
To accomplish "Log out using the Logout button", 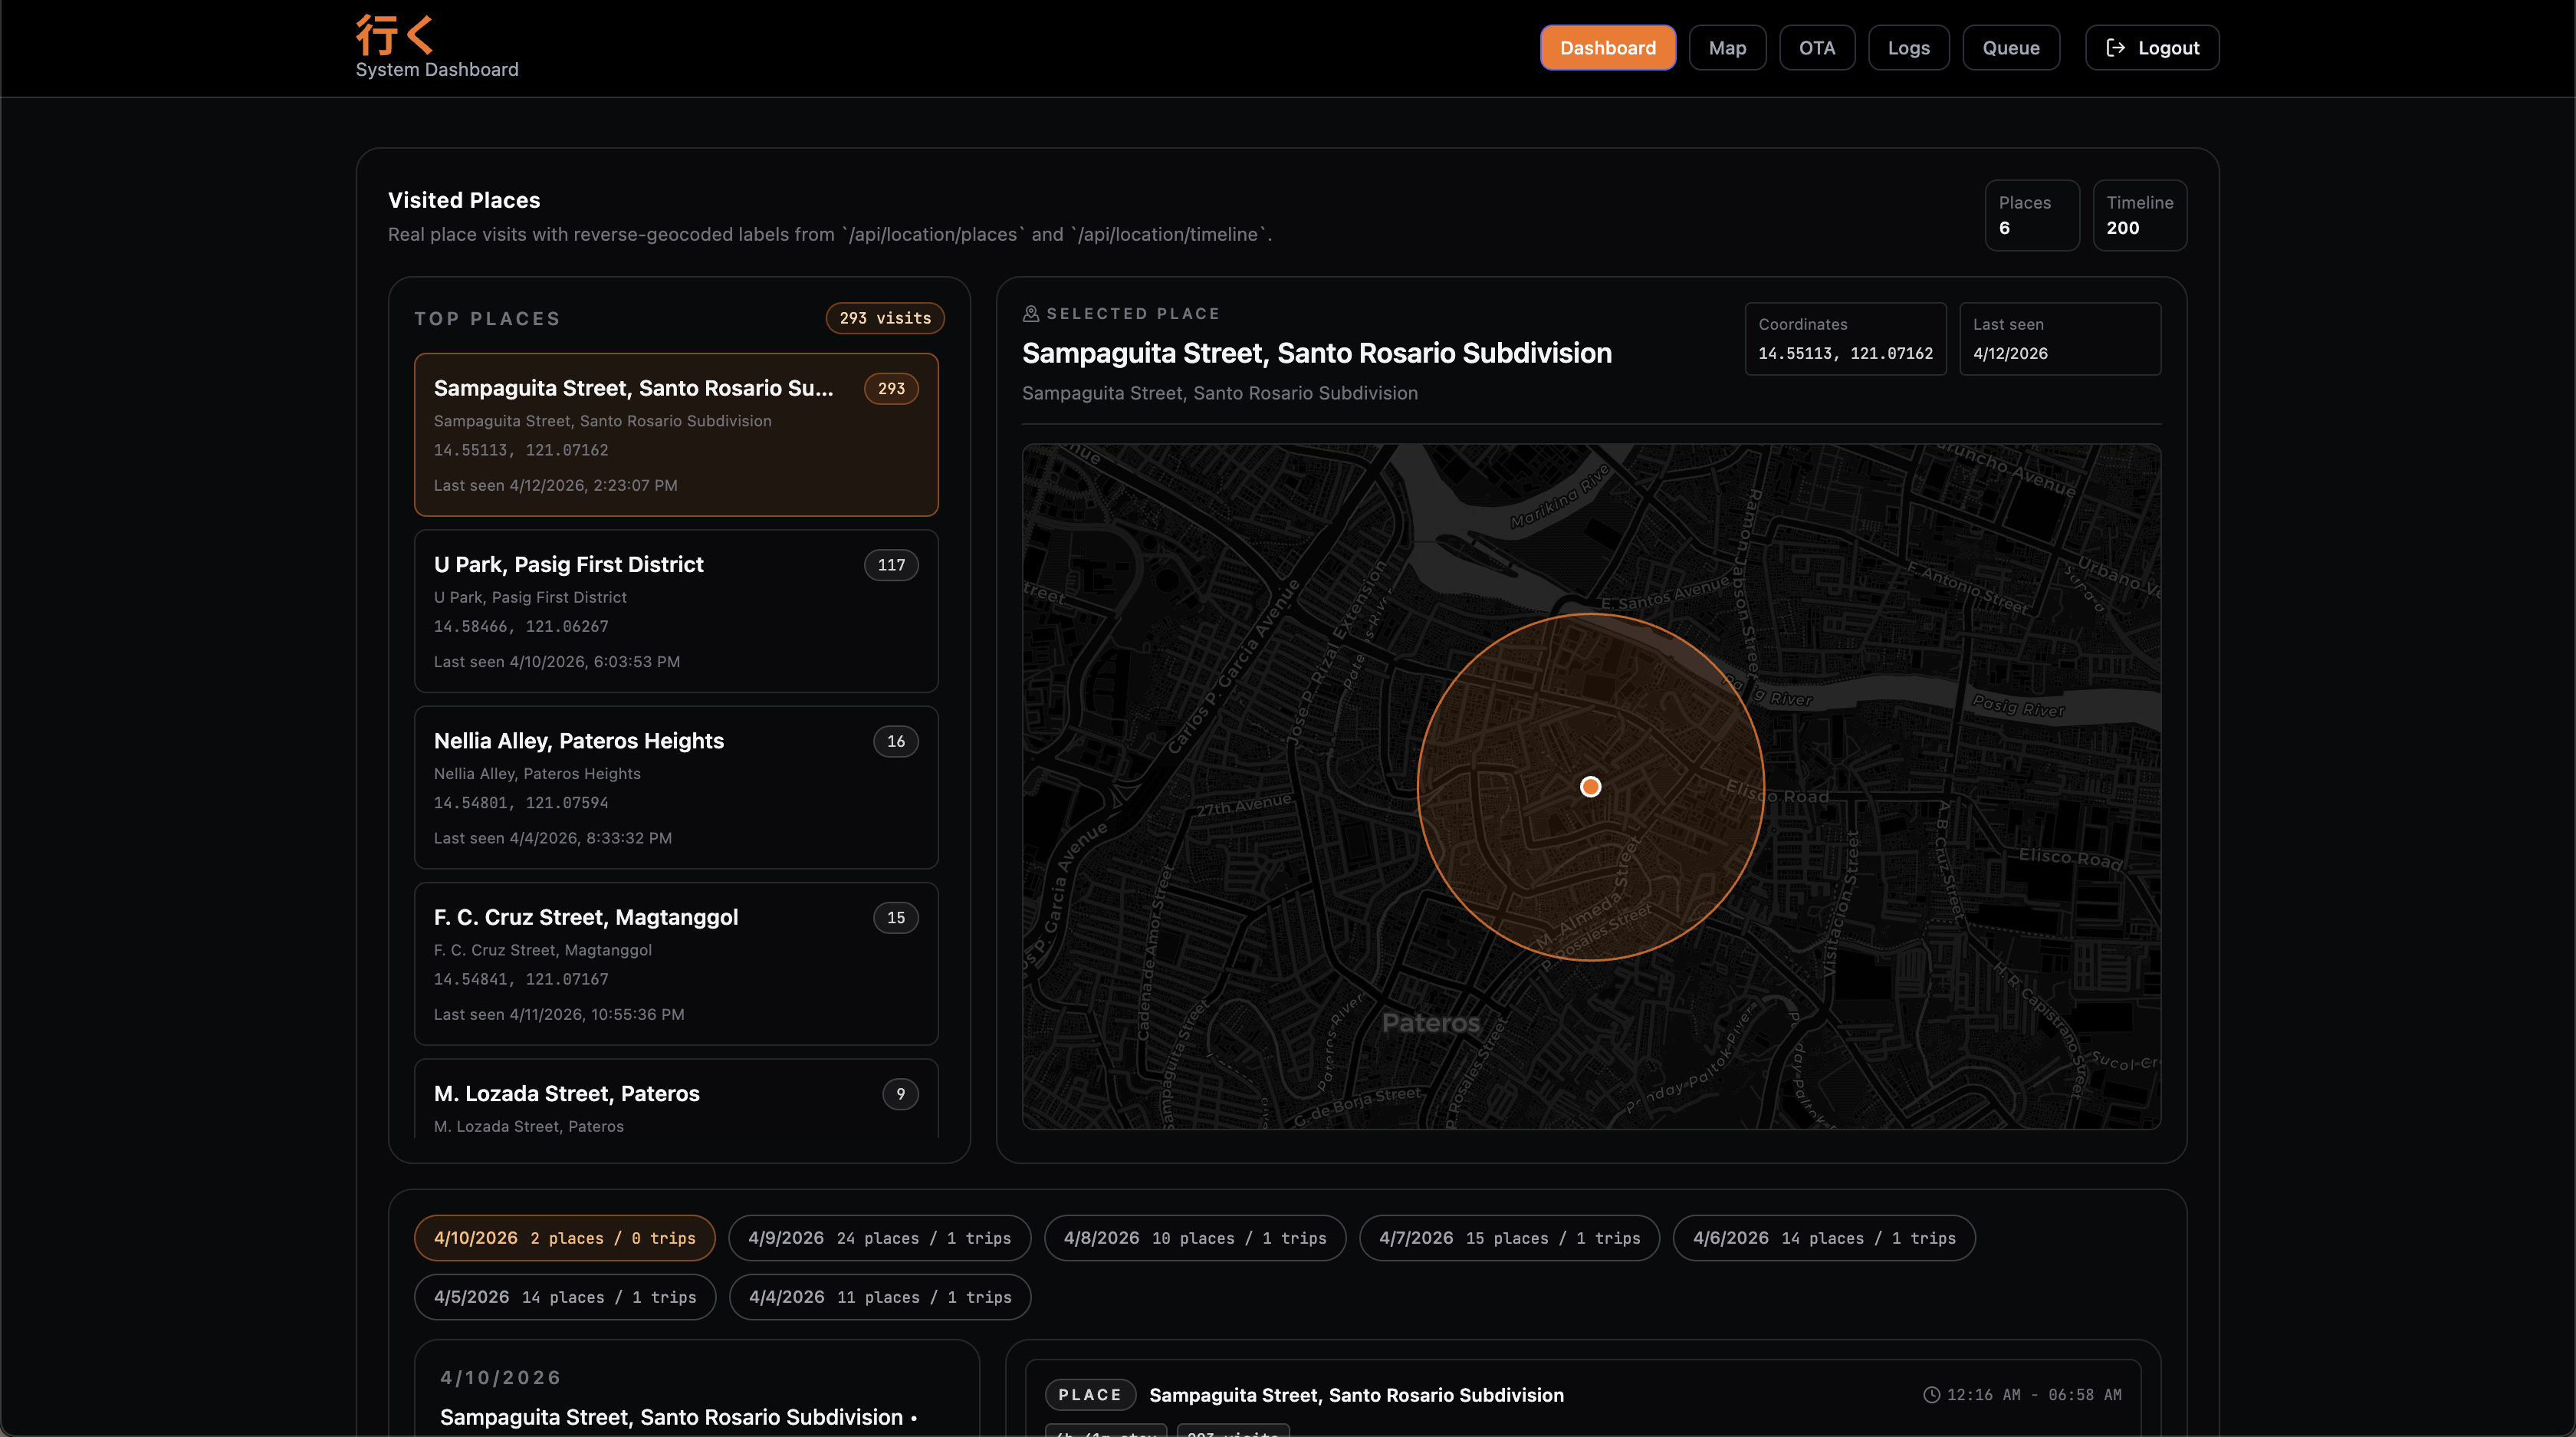I will [2152, 48].
